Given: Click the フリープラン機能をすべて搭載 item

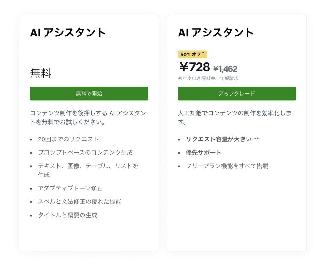Looking at the screenshot, I should tap(227, 166).
